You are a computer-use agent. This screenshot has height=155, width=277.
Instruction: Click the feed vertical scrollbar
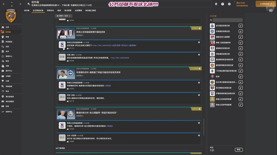(x=204, y=127)
